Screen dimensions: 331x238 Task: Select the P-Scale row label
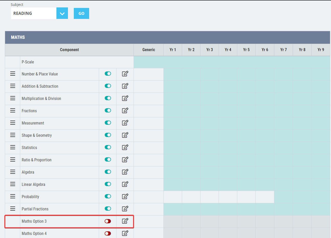28,62
